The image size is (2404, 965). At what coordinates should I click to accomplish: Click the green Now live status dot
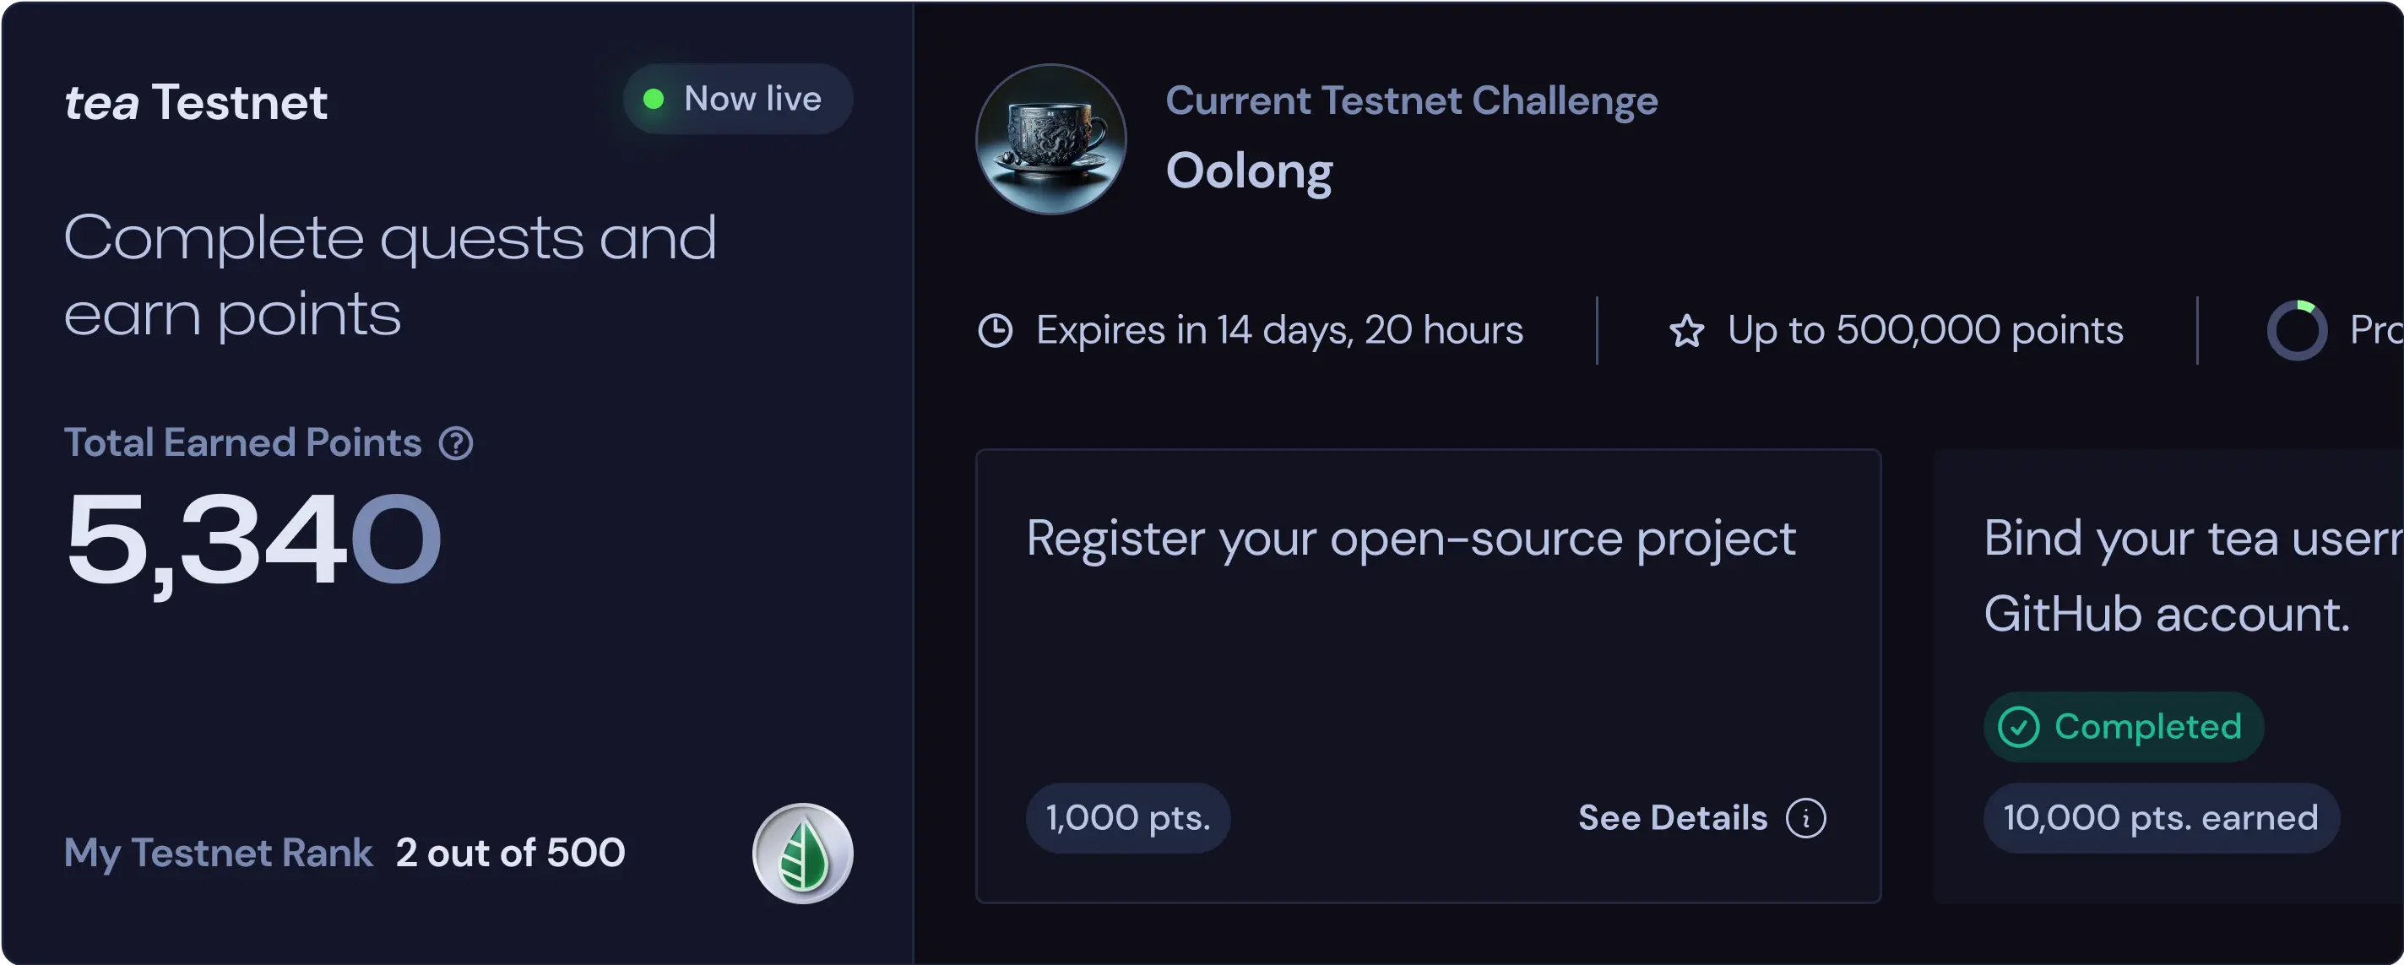654,99
